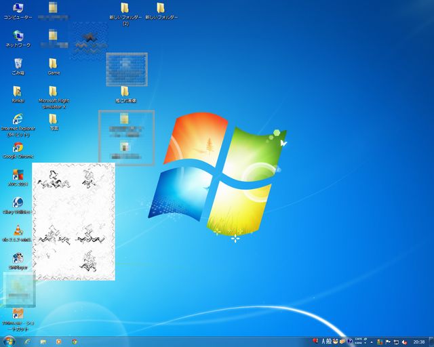Open the Game folder

pos(53,66)
